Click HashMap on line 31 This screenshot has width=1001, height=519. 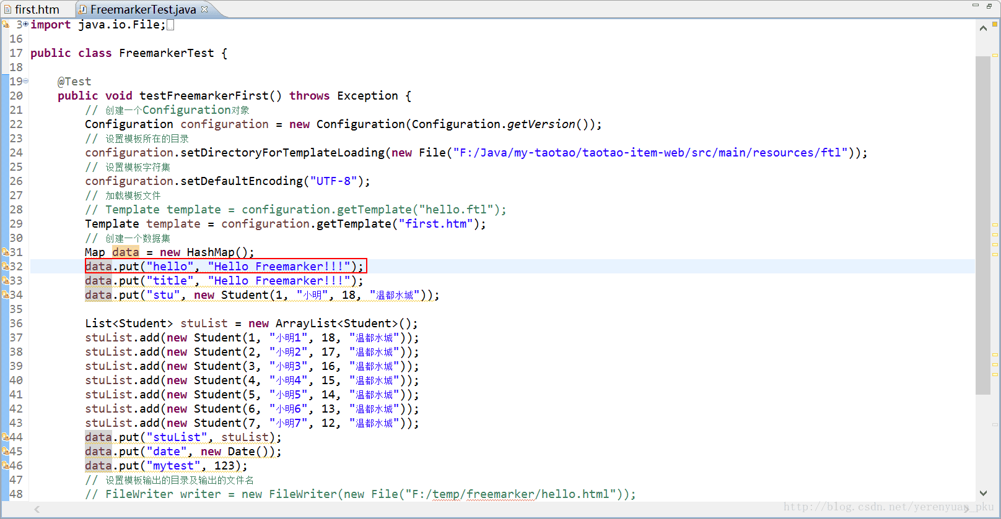(211, 252)
